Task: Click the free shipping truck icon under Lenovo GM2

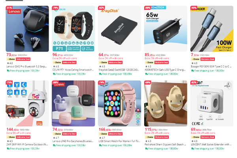Action: (8, 71)
